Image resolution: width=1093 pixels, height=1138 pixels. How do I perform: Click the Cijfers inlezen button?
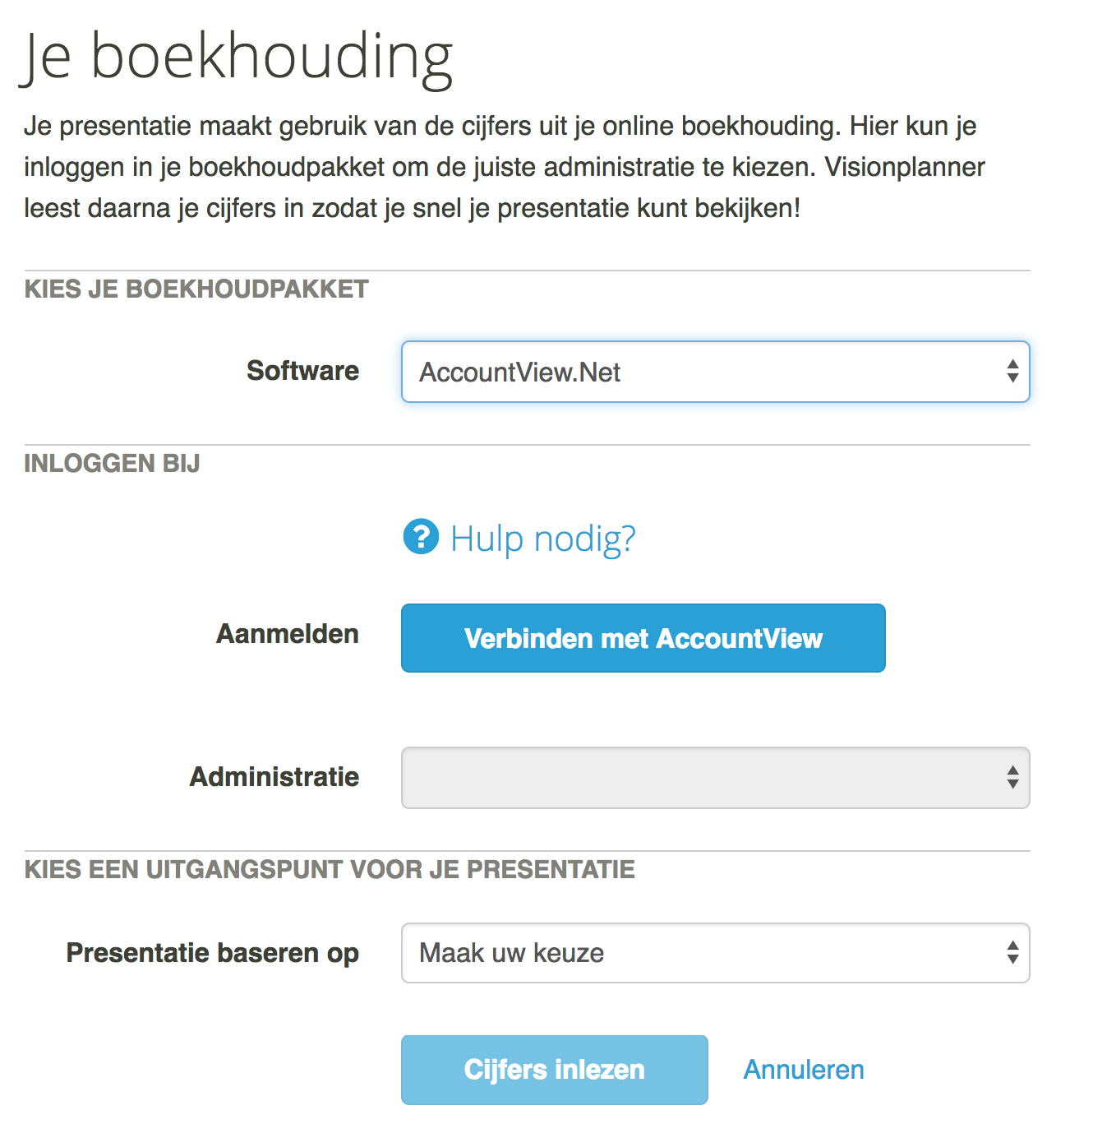click(x=554, y=1070)
